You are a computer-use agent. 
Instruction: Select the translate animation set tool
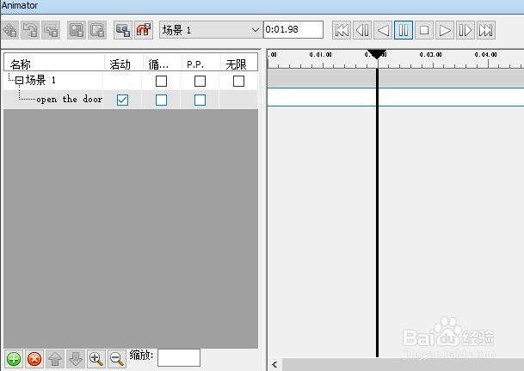coord(10,30)
